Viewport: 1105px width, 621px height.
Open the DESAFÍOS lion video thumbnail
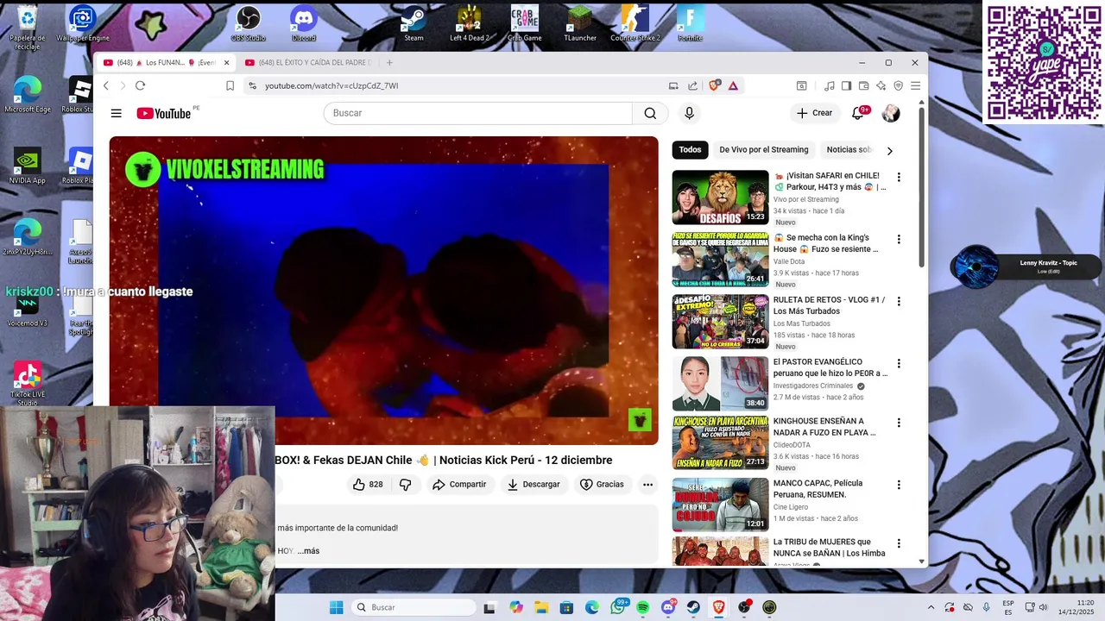tap(720, 198)
